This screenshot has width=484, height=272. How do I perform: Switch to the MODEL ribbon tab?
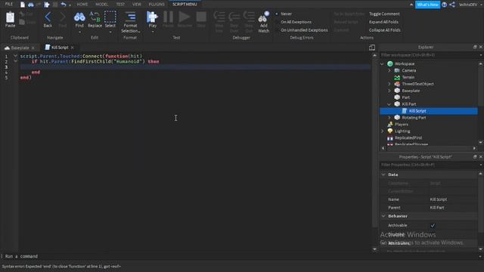click(101, 5)
